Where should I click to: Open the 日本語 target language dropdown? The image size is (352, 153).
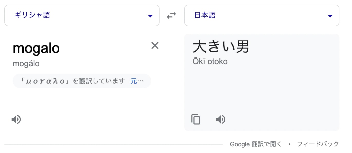262,15
